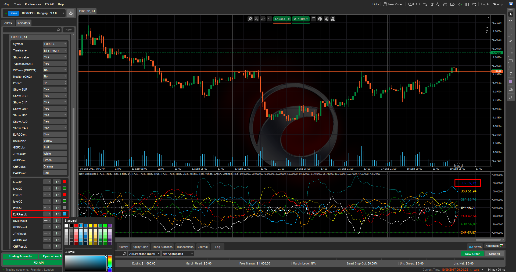Image resolution: width=516 pixels, height=272 pixels.
Task: Click the Period value field 14
Action: tap(55, 83)
